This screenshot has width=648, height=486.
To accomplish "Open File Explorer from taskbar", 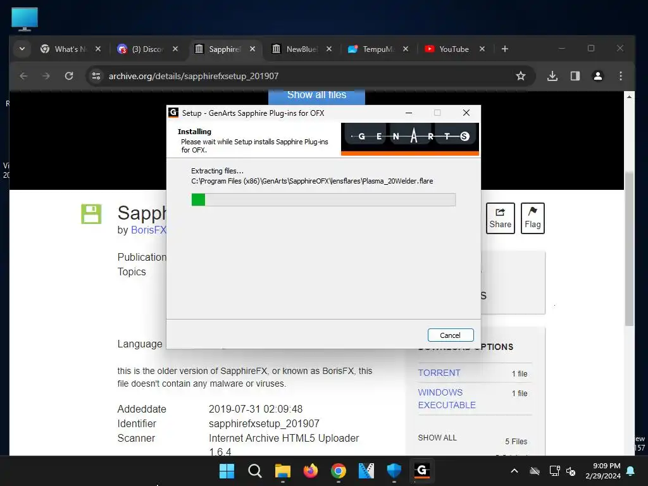I will (283, 471).
